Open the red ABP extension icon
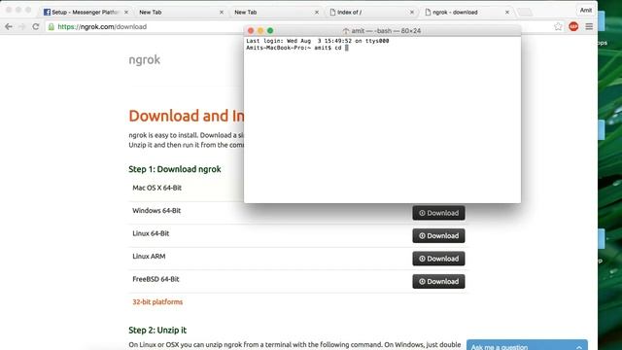Screen dimensions: 622x350 573,26
